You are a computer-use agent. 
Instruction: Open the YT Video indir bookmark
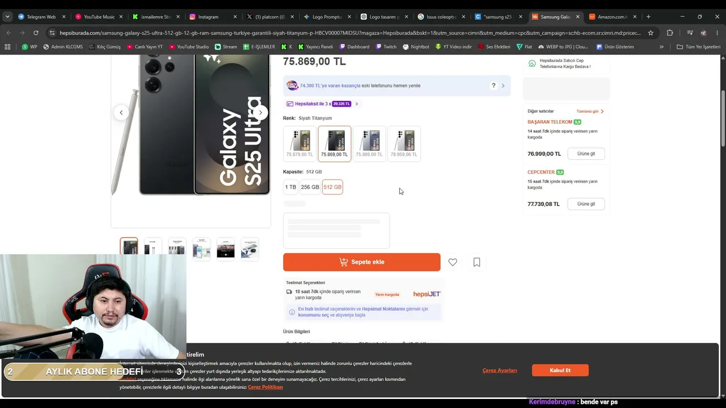pos(454,47)
